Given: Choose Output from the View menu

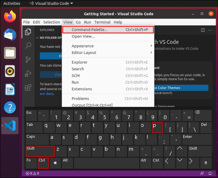Looking at the screenshot, I should click(108, 105).
